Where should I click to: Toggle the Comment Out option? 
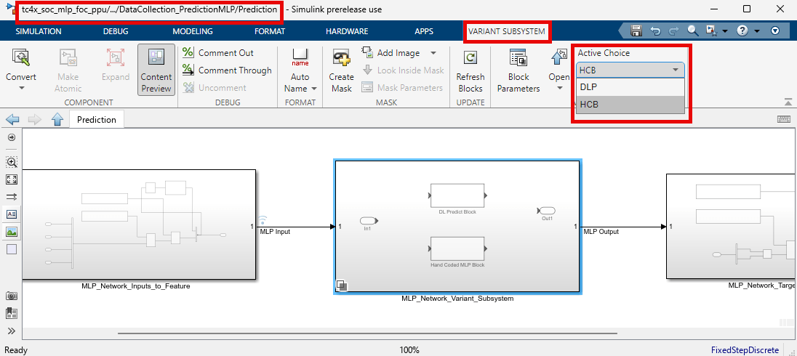[x=218, y=53]
